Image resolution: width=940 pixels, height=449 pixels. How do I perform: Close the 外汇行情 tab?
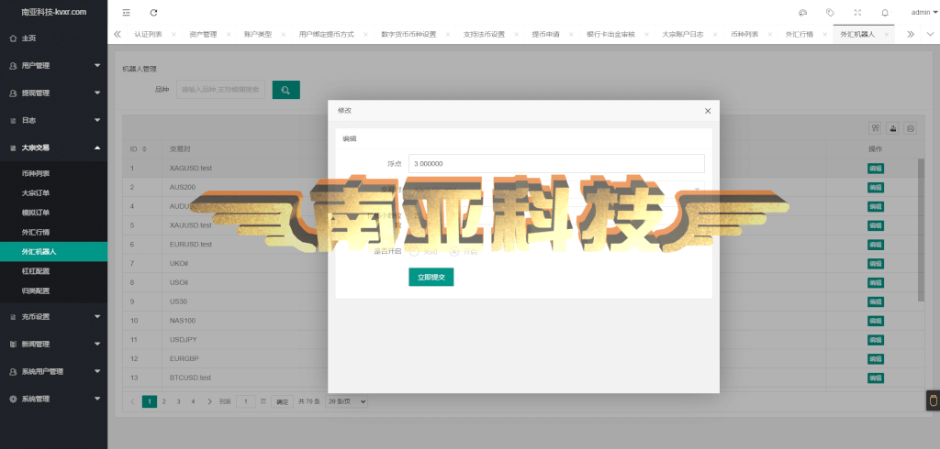(825, 34)
